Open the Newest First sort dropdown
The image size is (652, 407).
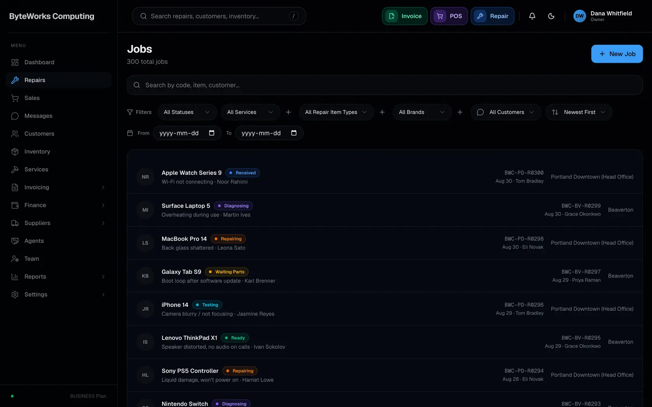click(x=579, y=112)
